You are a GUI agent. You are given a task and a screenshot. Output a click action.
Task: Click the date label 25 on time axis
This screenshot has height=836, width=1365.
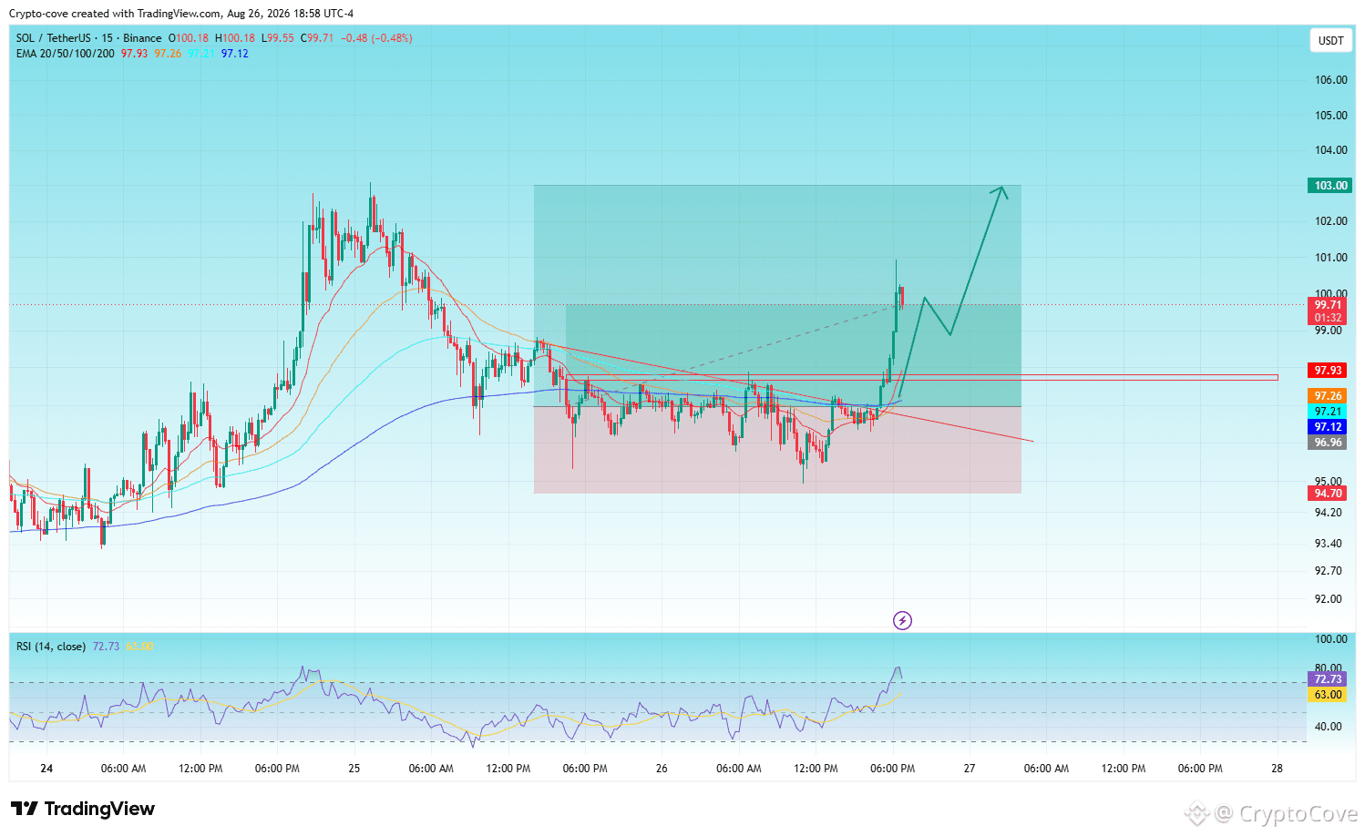pos(354,769)
